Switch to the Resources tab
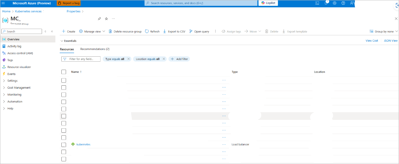The image size is (399, 164). (x=67, y=49)
